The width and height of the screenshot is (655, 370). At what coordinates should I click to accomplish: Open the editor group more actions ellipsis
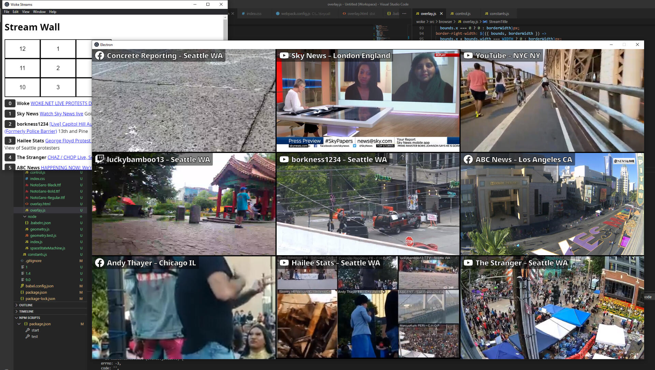(x=404, y=14)
